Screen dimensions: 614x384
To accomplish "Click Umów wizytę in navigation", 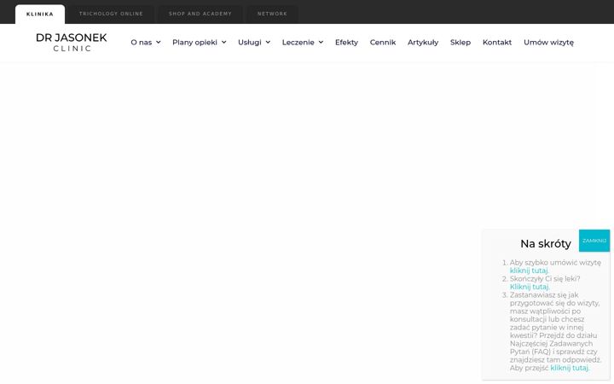I will [548, 43].
